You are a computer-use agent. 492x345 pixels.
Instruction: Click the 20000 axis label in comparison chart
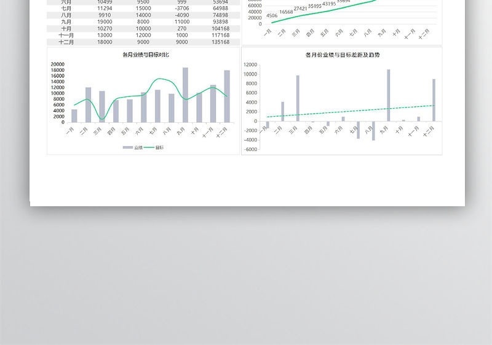tap(57, 64)
